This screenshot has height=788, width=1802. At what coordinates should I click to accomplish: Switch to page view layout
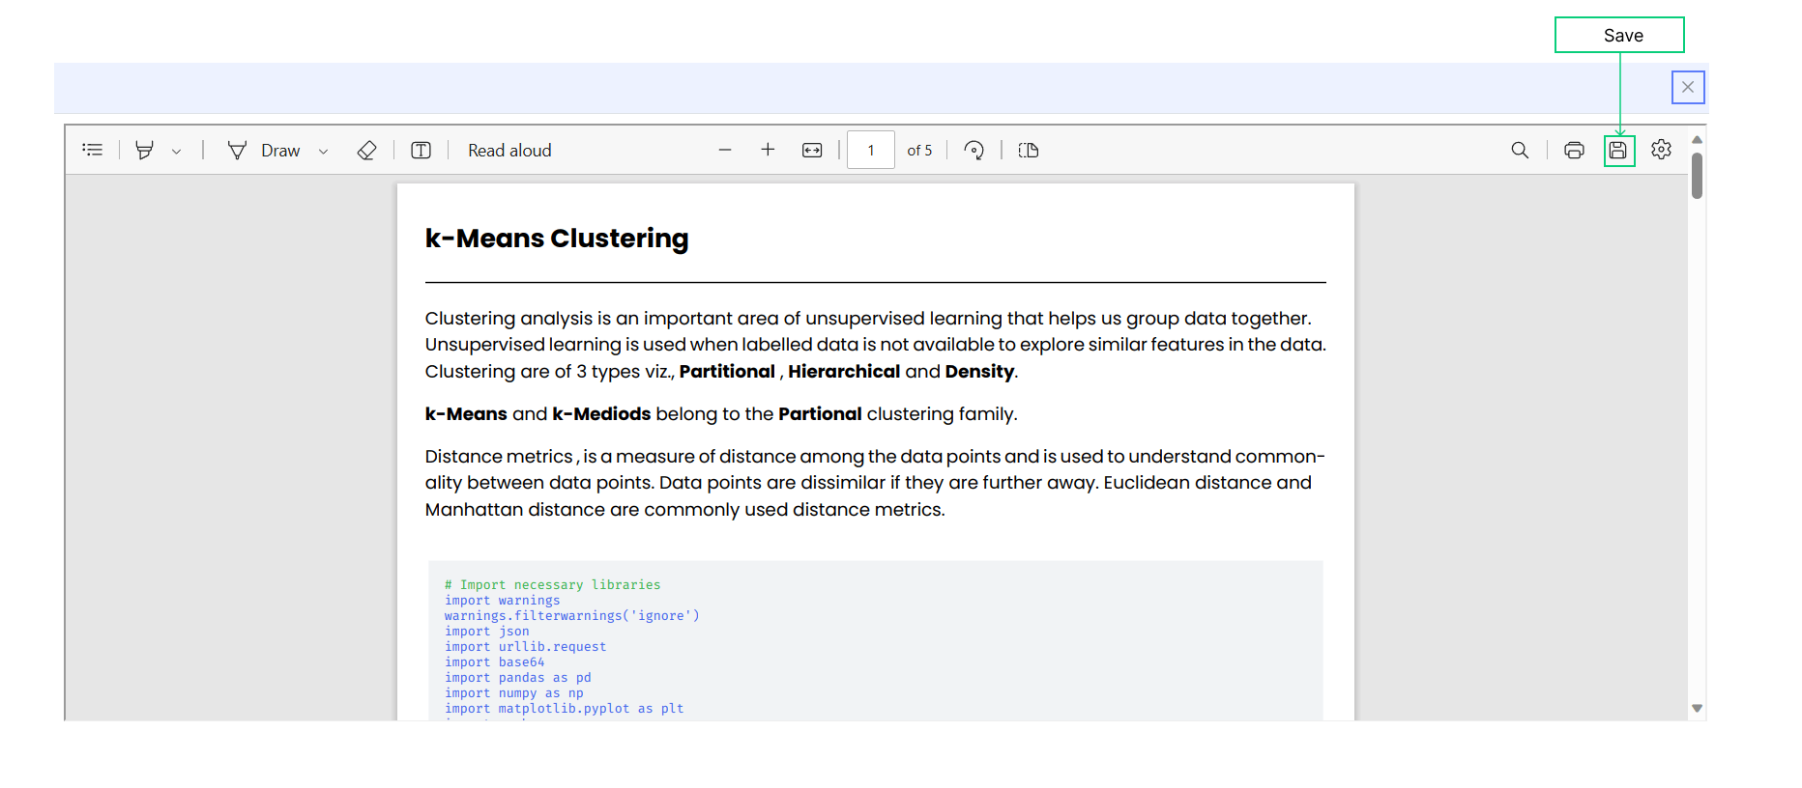click(x=1029, y=150)
